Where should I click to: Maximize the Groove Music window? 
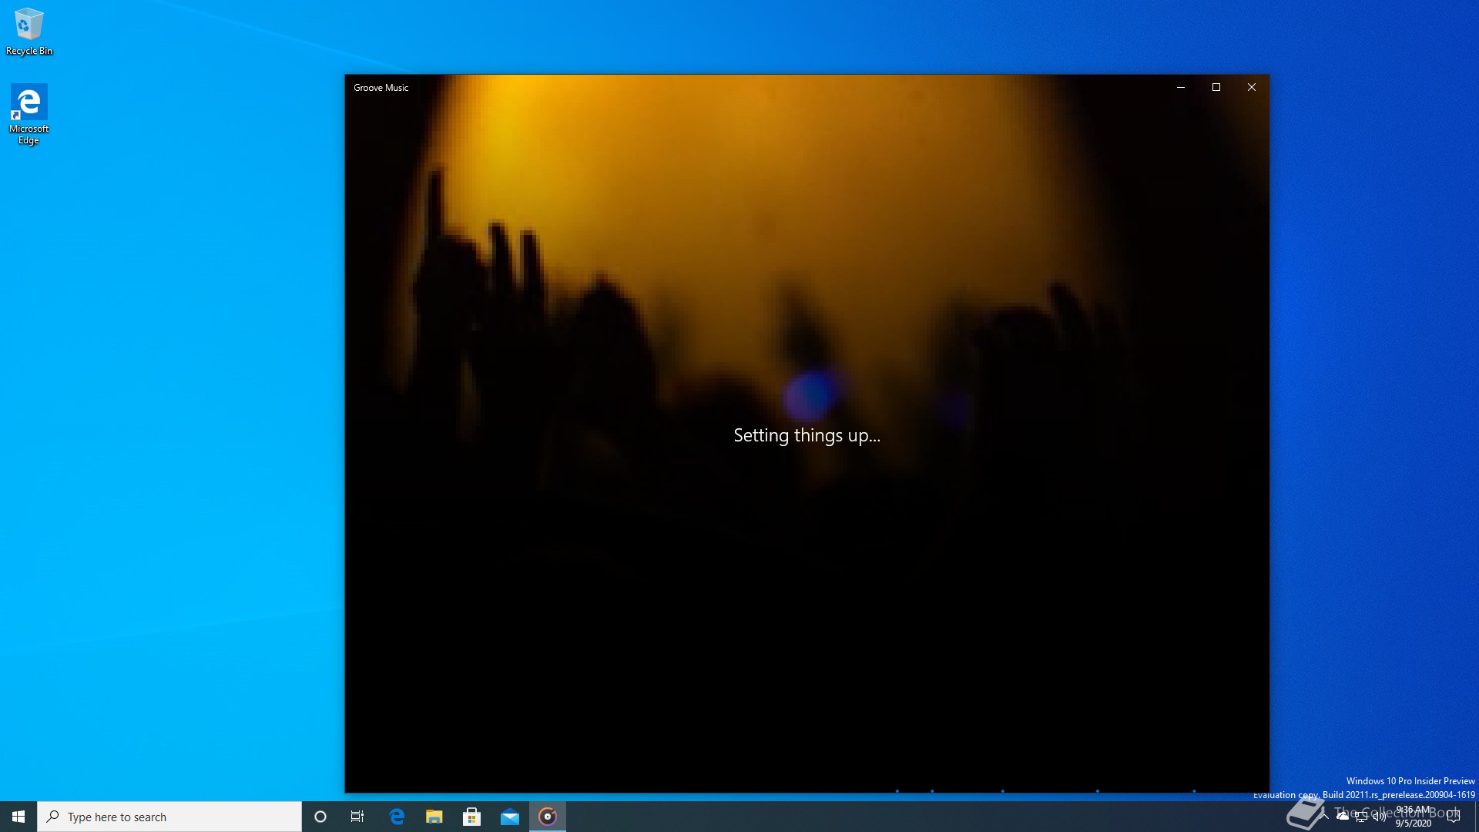pyautogui.click(x=1216, y=87)
